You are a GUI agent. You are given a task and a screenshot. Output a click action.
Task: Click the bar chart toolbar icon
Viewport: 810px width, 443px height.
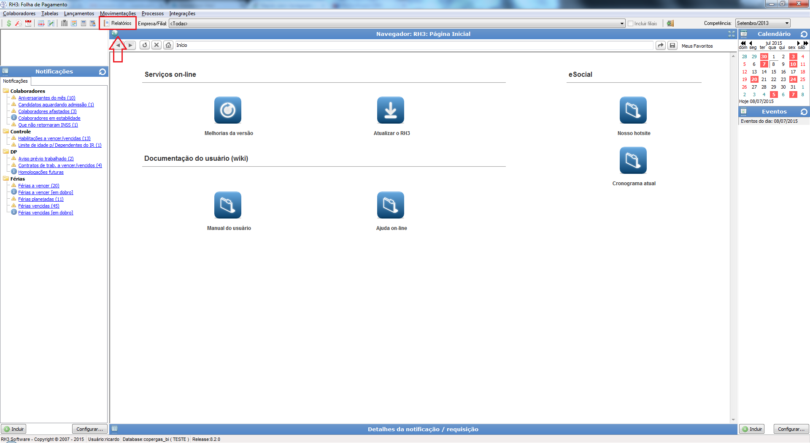point(64,23)
